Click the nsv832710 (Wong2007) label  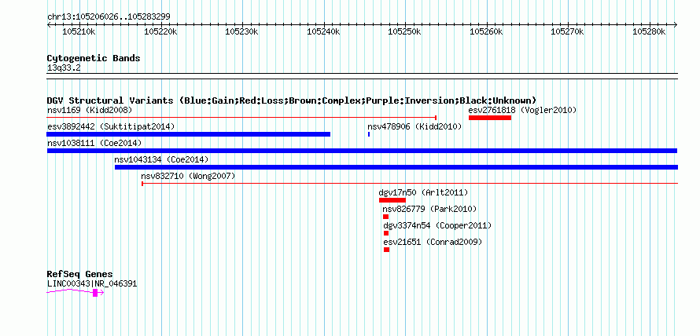(188, 176)
